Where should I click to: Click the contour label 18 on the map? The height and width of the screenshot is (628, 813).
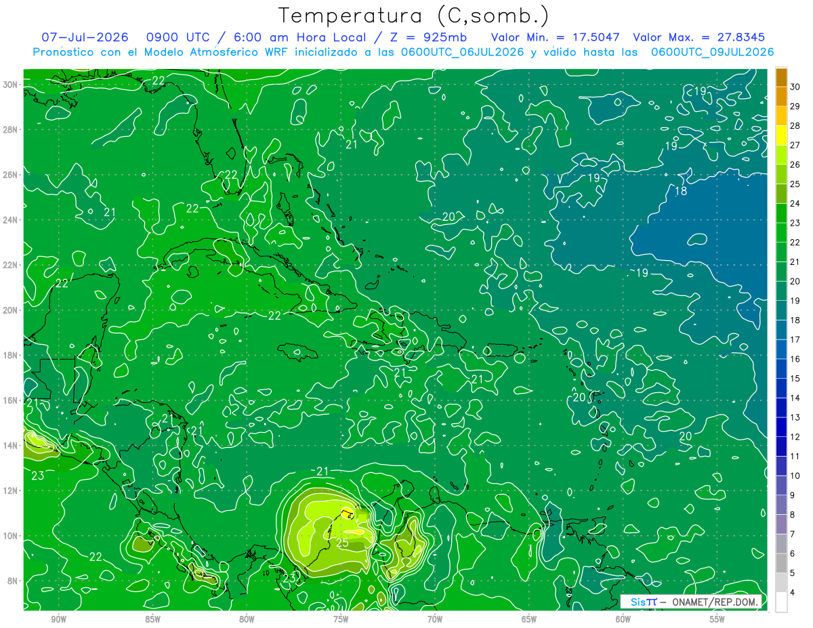click(x=682, y=191)
